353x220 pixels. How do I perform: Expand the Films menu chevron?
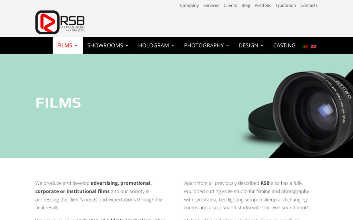[x=76, y=46]
